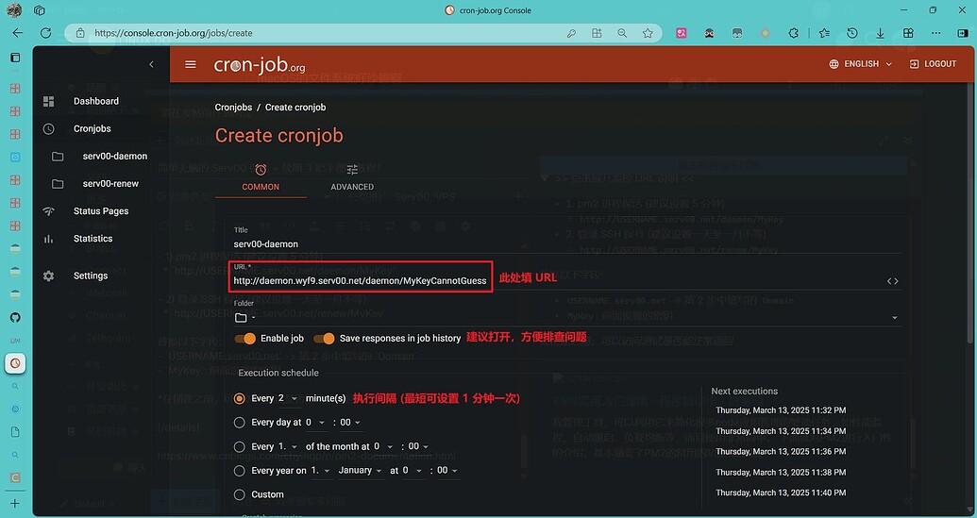Switch to the ADVANCED tab
This screenshot has height=518, width=977.
[352, 177]
